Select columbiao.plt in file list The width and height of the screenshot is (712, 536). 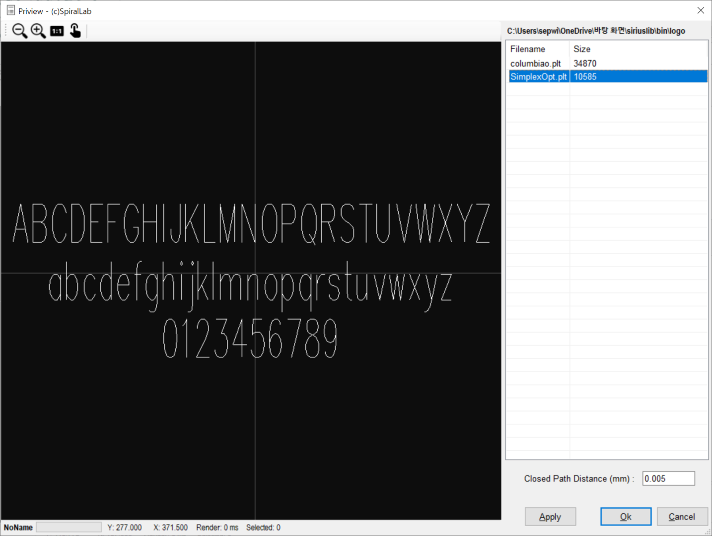536,64
